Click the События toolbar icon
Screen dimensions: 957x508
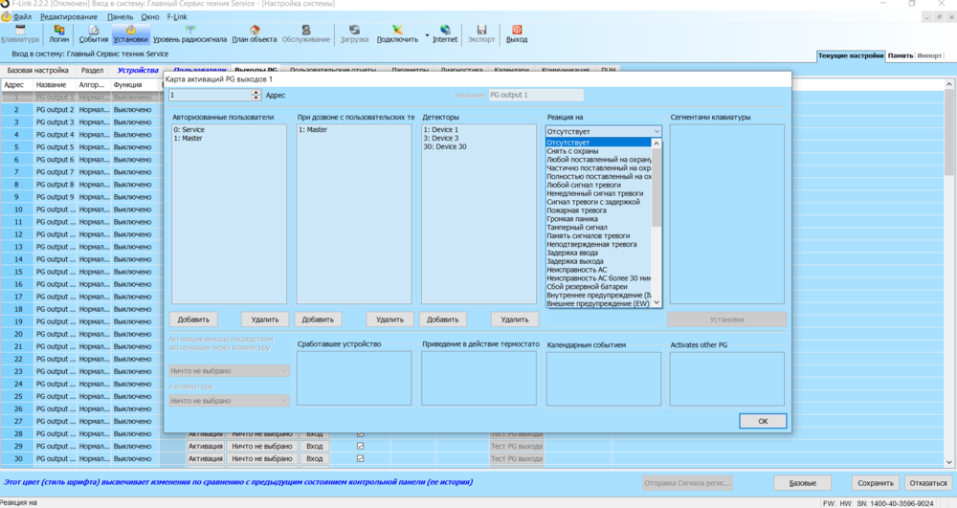(x=94, y=33)
